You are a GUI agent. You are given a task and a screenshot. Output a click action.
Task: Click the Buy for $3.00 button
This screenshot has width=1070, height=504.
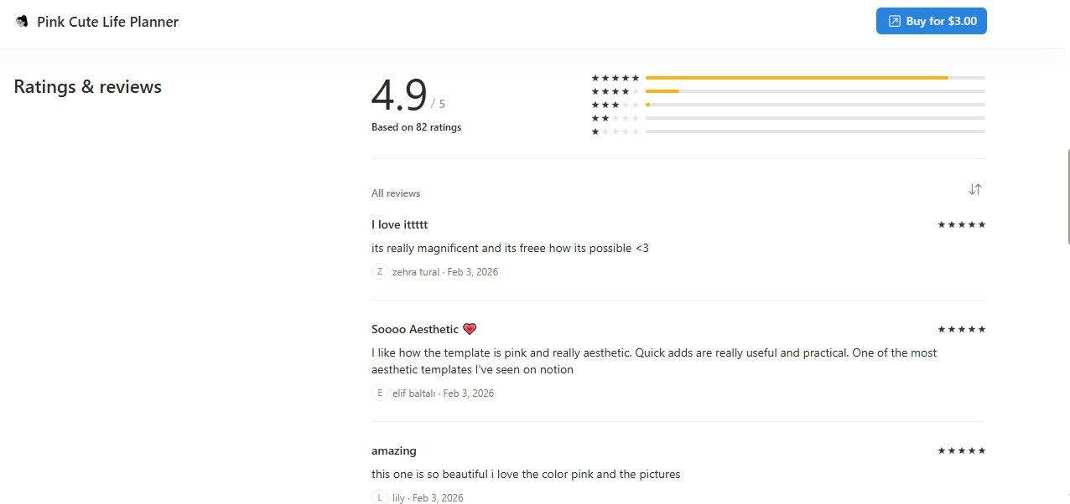(931, 21)
